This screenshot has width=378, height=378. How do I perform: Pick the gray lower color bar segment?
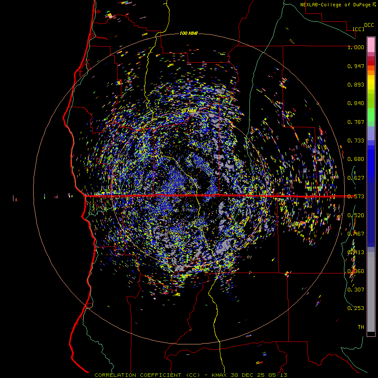click(x=371, y=292)
